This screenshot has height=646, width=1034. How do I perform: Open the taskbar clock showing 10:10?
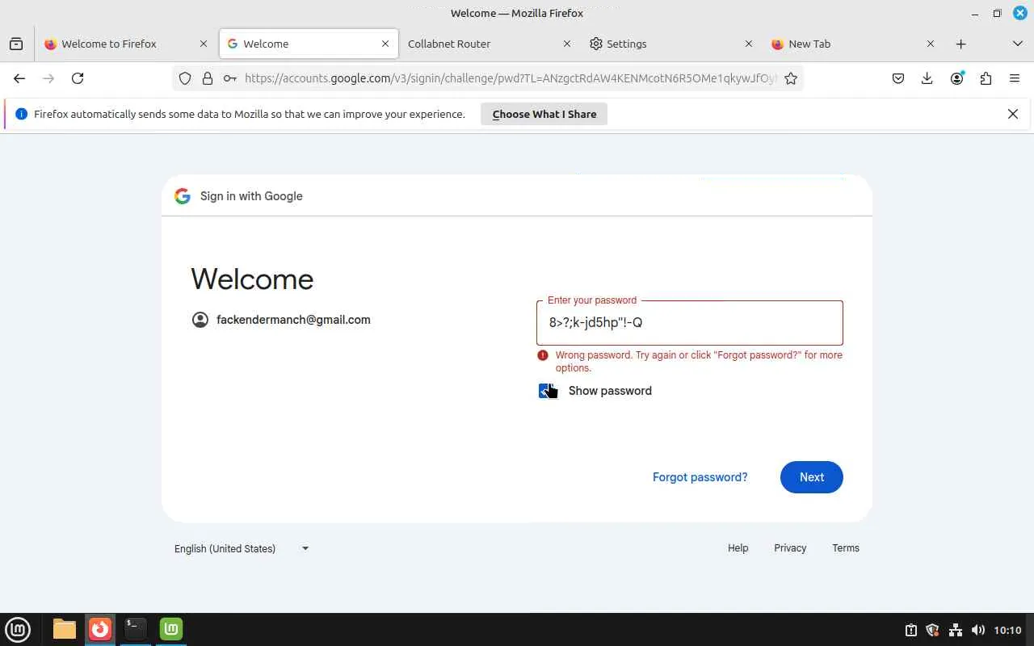coord(1007,630)
